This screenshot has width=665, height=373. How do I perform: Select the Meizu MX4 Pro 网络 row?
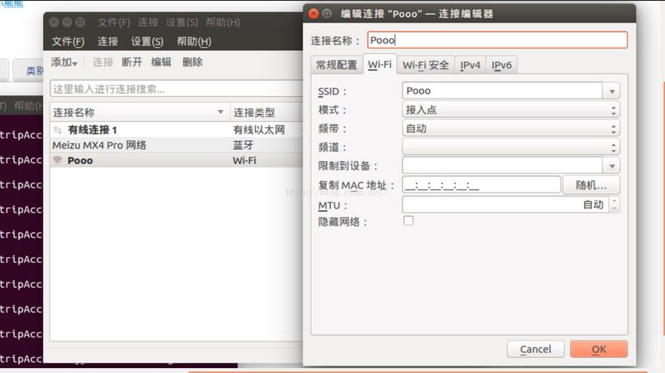pyautogui.click(x=177, y=145)
